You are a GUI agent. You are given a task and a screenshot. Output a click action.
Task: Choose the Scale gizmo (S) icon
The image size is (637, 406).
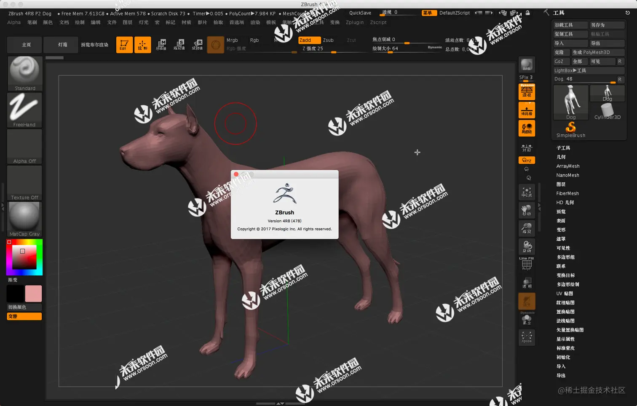[179, 45]
